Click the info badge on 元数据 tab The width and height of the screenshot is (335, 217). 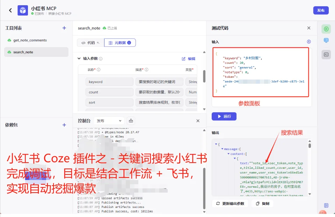(129, 43)
